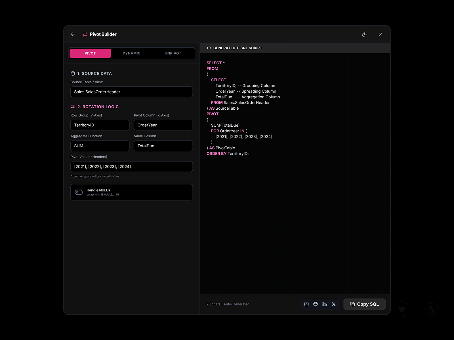Click the back arrow in the header
Viewport: 454px width, 340px height.
pos(73,34)
